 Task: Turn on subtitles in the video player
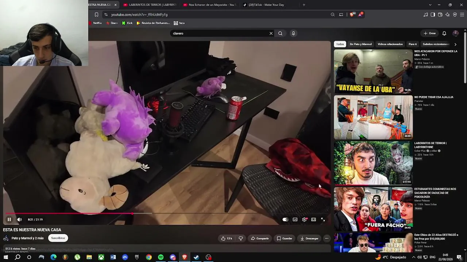click(x=295, y=219)
